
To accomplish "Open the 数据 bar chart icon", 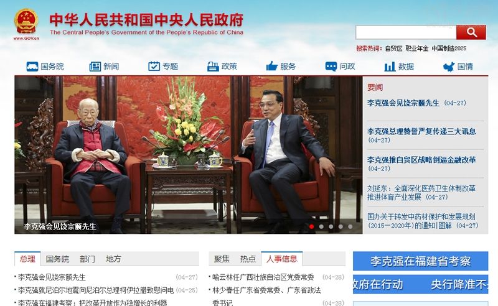I will (390, 67).
